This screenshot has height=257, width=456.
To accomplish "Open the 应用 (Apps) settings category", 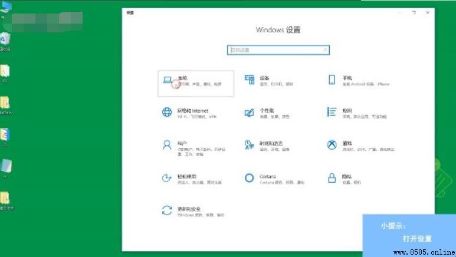I will [357, 113].
